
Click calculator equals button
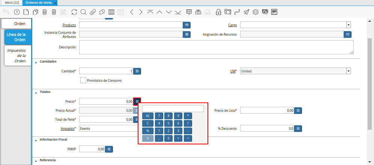178,138
